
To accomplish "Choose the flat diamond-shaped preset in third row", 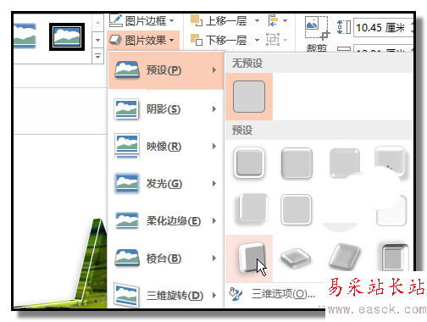I will point(296,258).
